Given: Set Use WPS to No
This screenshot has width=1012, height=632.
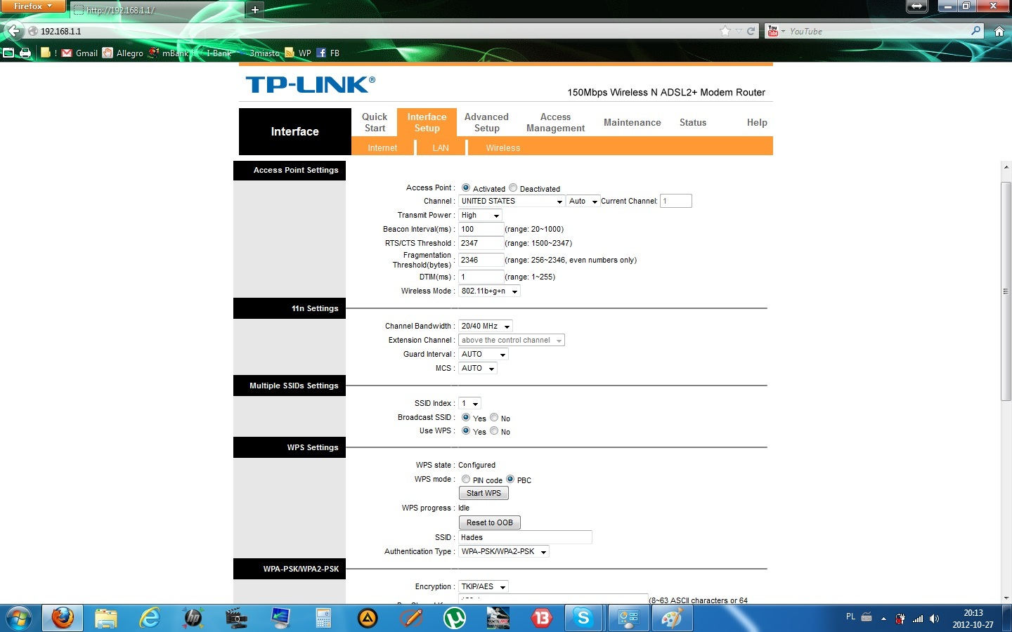Looking at the screenshot, I should point(494,430).
